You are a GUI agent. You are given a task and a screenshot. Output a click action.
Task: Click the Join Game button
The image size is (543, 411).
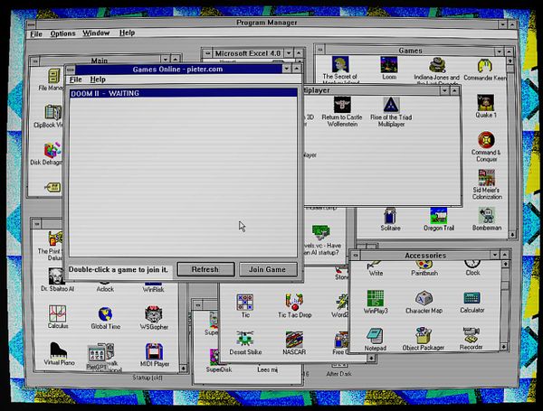click(x=268, y=269)
